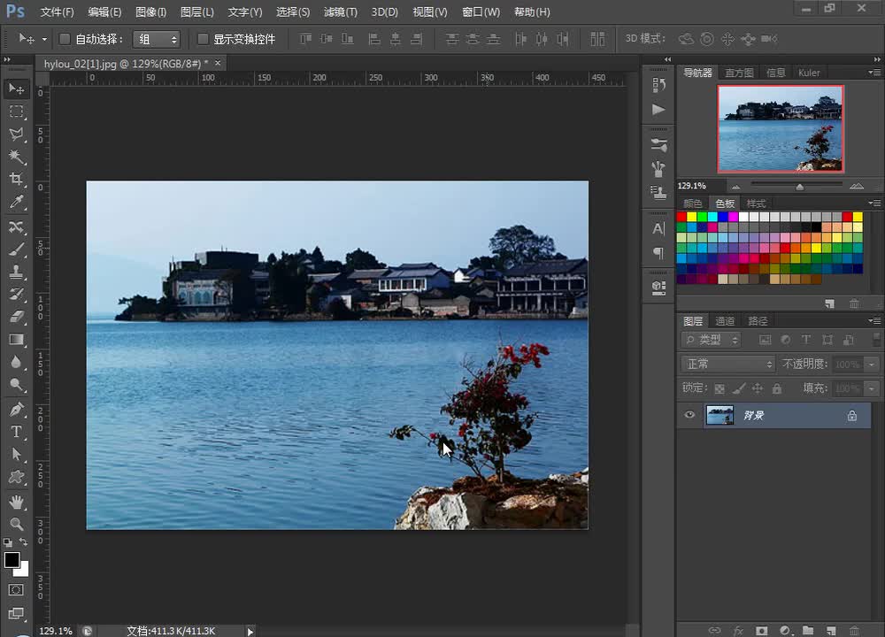The image size is (885, 637).
Task: Select the Magic Wand tool
Action: [x=17, y=157]
